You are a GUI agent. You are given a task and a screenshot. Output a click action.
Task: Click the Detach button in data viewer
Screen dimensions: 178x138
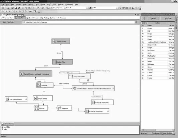pos(153,18)
